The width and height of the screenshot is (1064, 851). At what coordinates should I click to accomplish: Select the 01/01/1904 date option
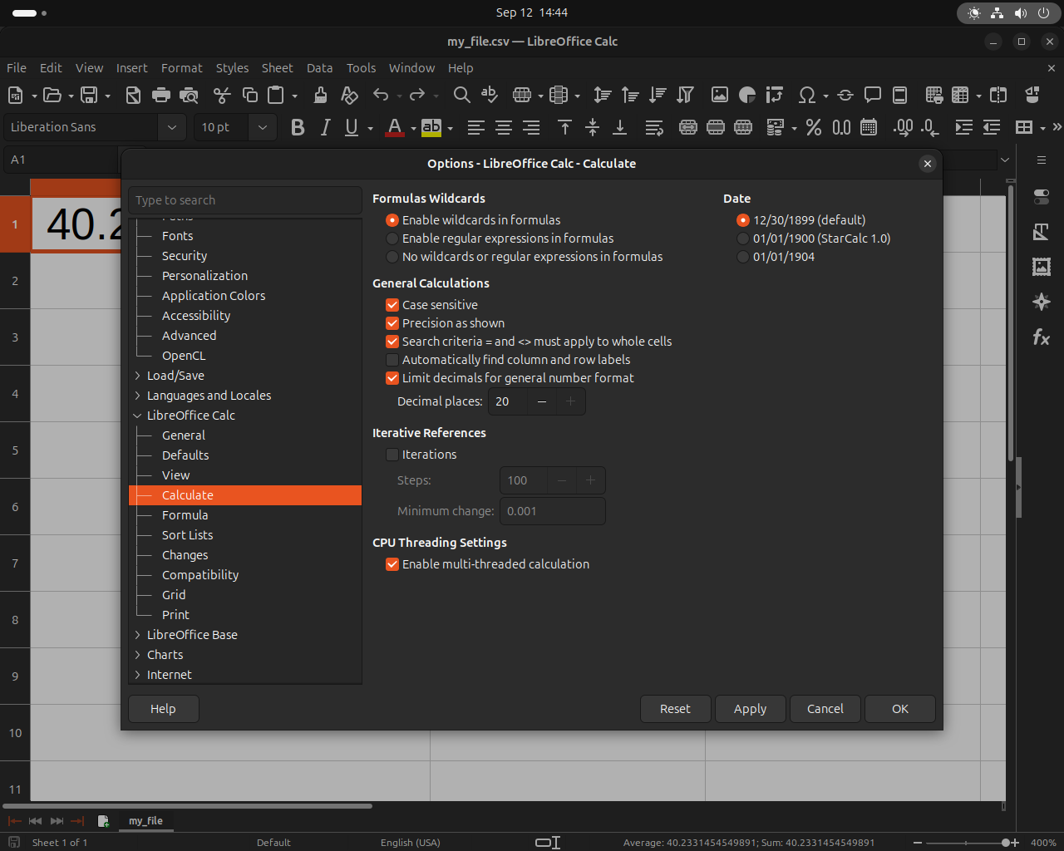click(776, 257)
